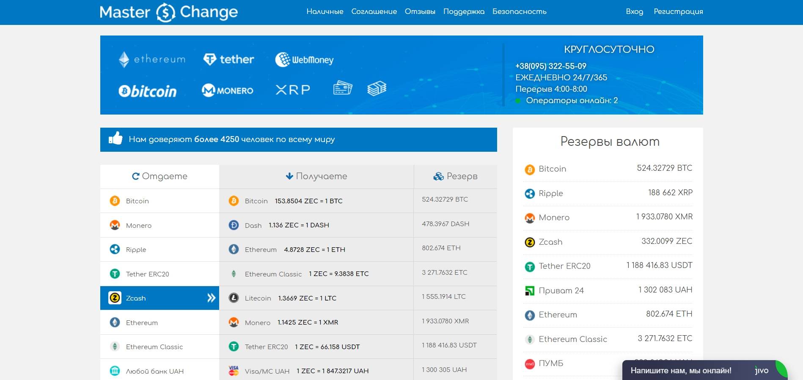This screenshot has width=803, height=380.
Task: Open the Безопасность menu item
Action: click(x=520, y=11)
